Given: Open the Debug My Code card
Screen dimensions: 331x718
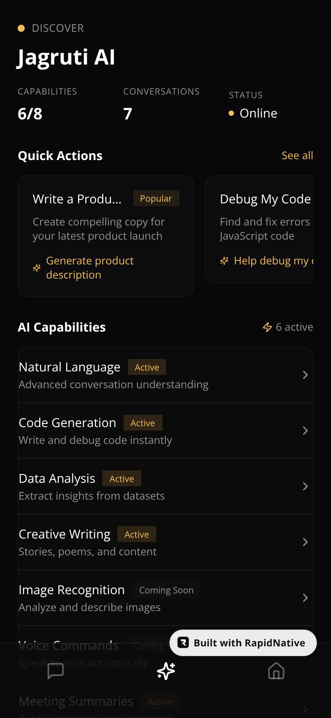Looking at the screenshot, I should [x=260, y=229].
